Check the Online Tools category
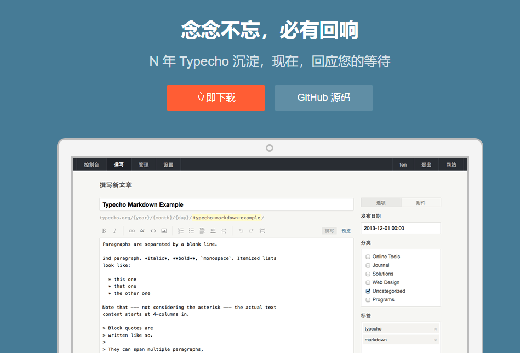520x353 pixels. [x=368, y=257]
